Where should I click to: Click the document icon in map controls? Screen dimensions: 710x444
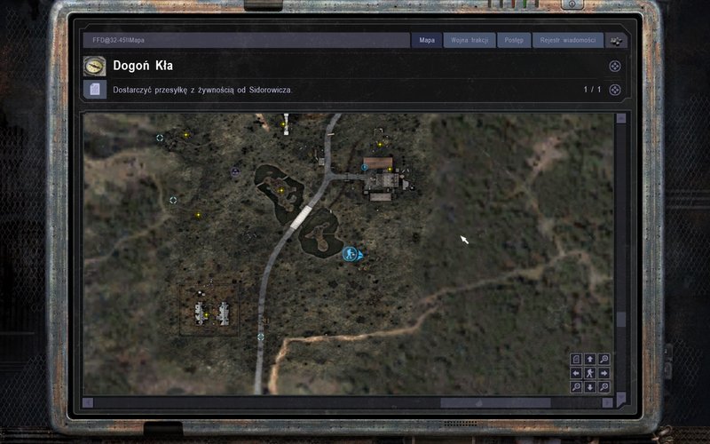(576, 360)
